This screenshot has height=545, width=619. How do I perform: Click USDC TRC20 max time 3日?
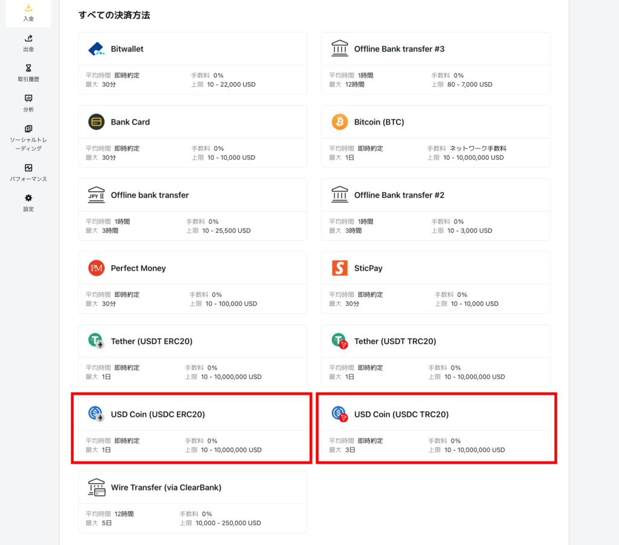(350, 450)
